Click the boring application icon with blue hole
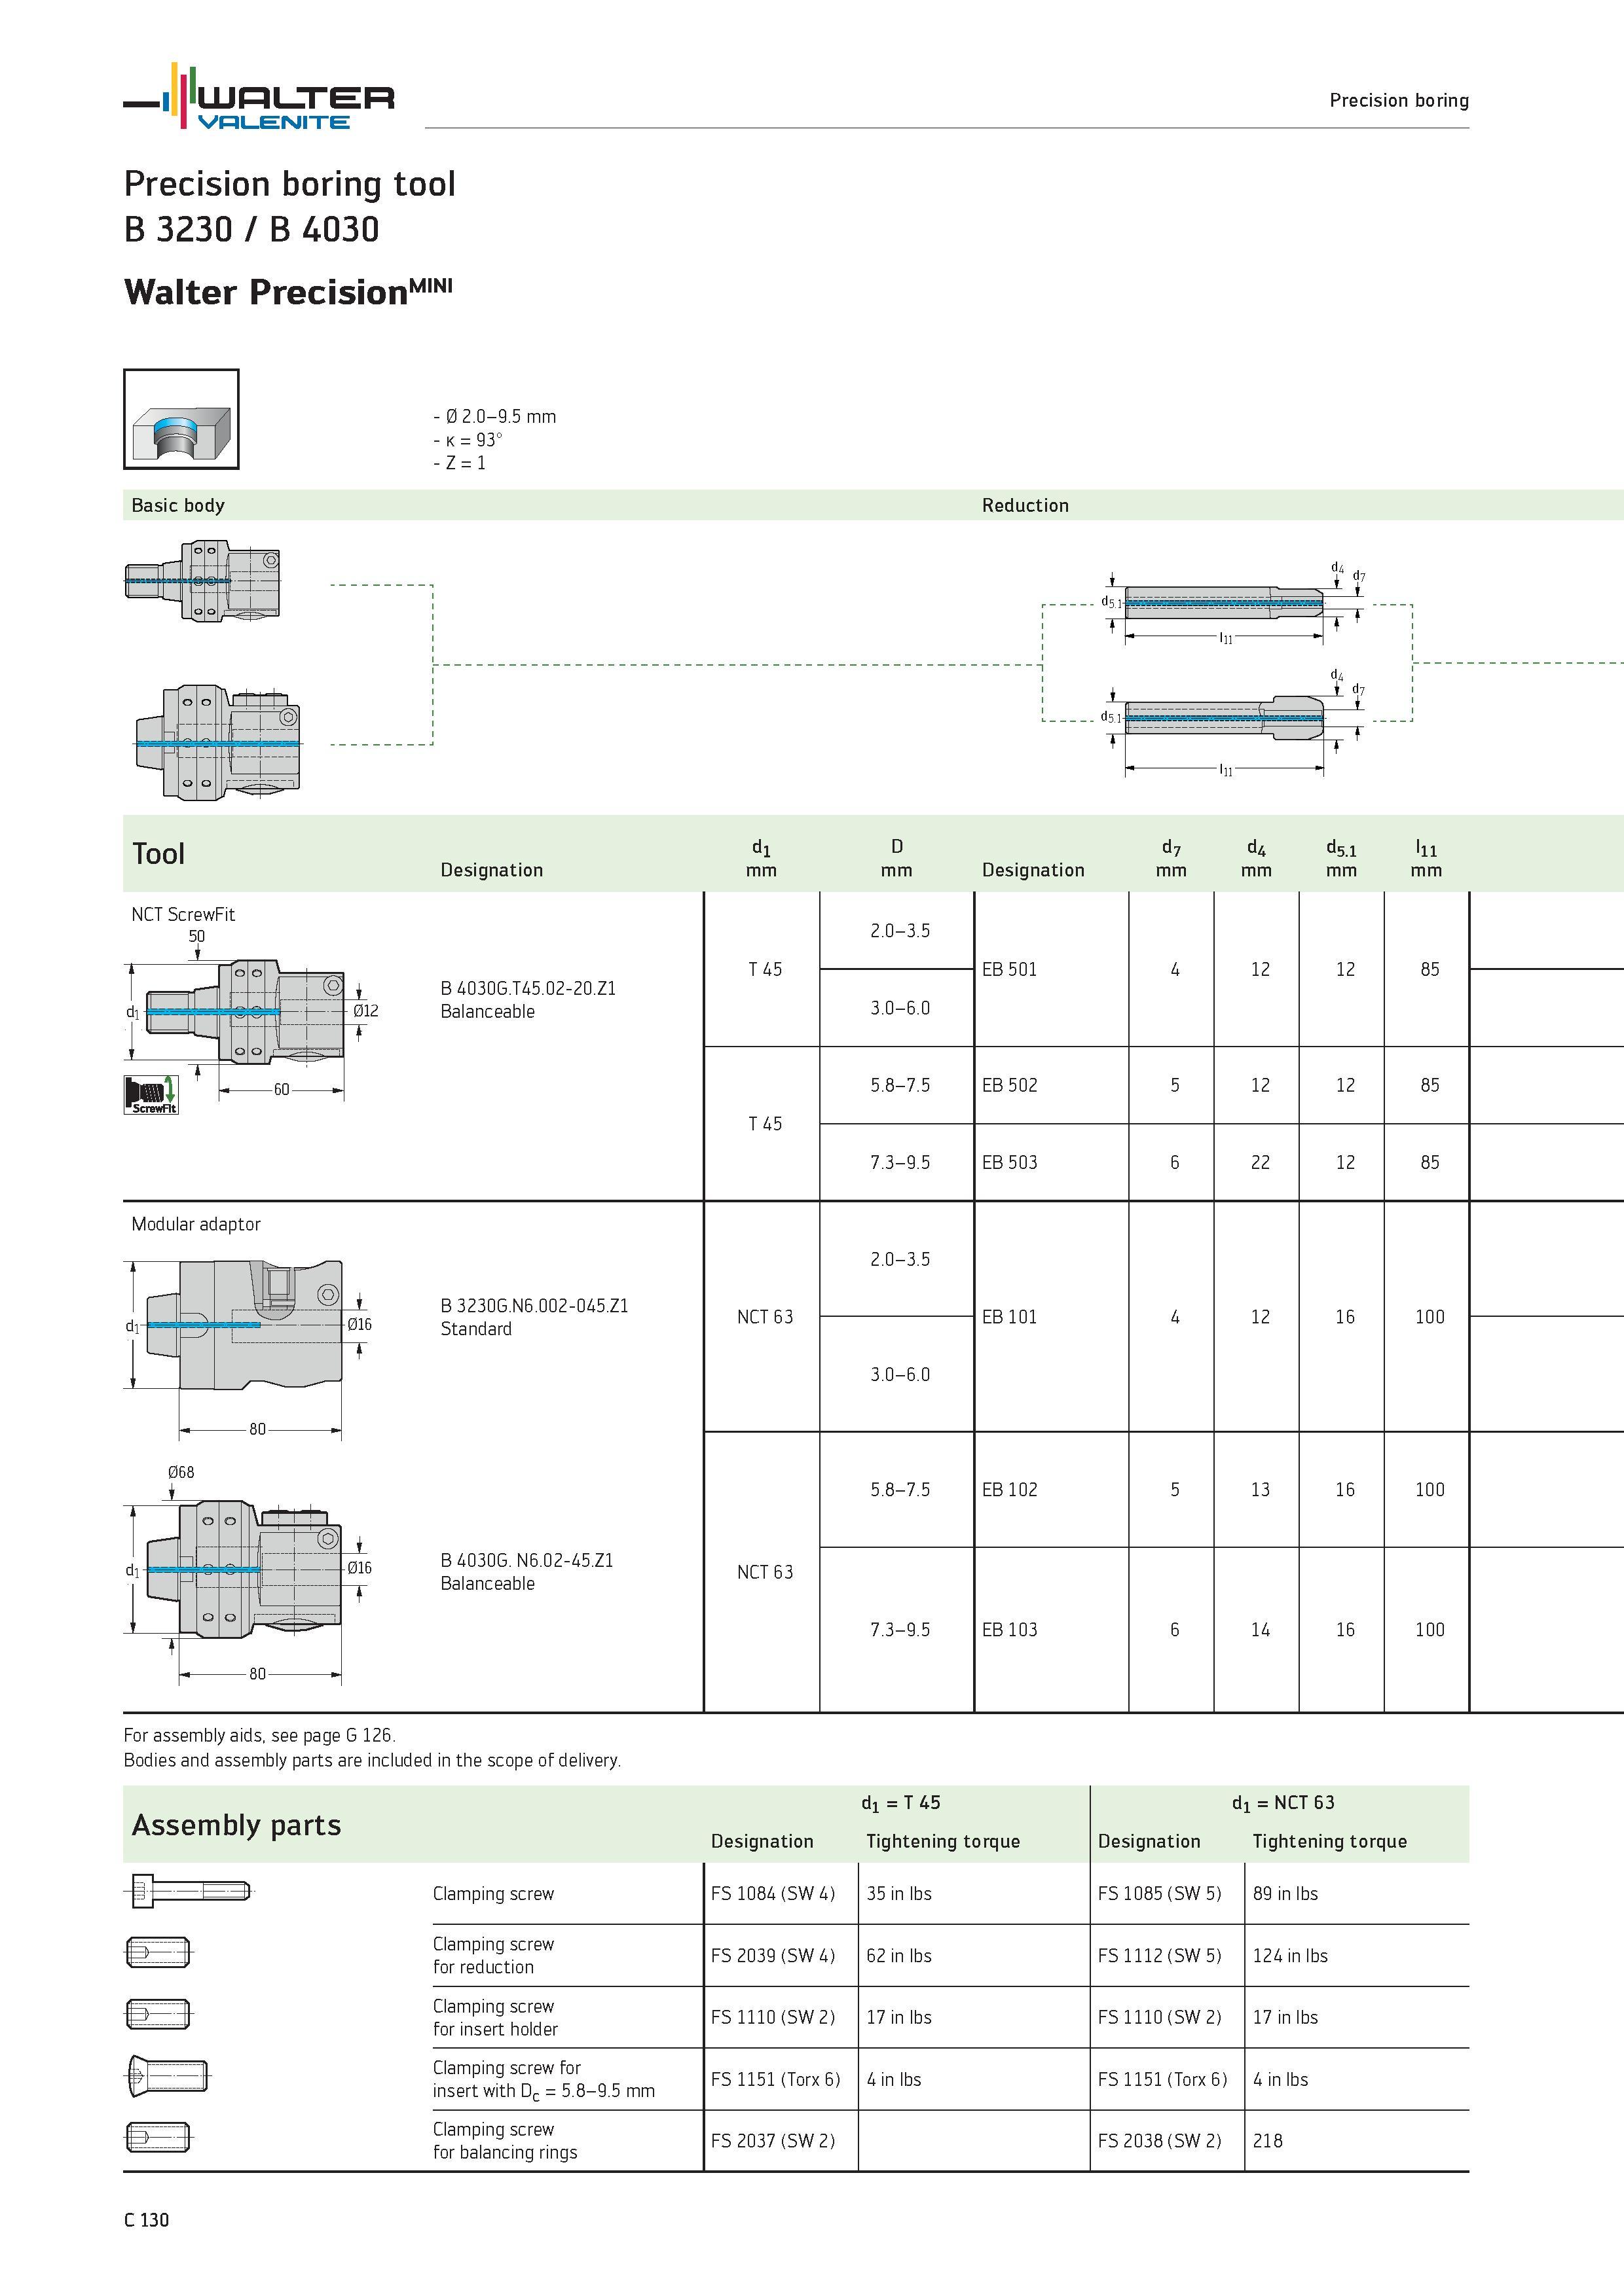 (181, 419)
